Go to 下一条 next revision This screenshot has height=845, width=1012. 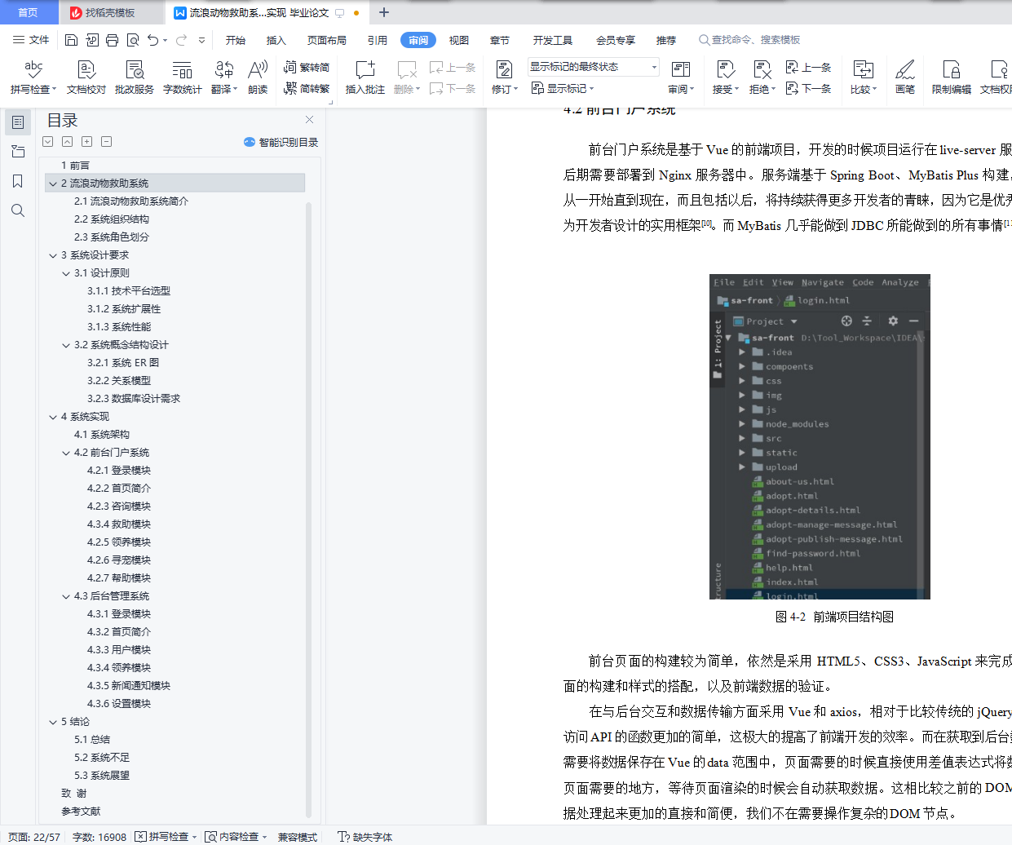tap(808, 88)
